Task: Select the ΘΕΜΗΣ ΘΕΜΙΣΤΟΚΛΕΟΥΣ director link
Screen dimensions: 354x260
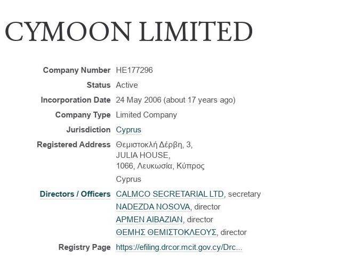Action: tap(166, 232)
